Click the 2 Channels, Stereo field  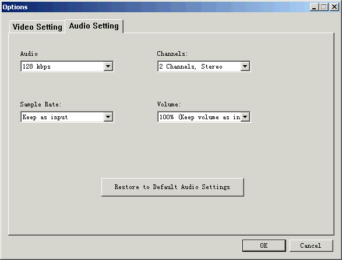(x=204, y=66)
